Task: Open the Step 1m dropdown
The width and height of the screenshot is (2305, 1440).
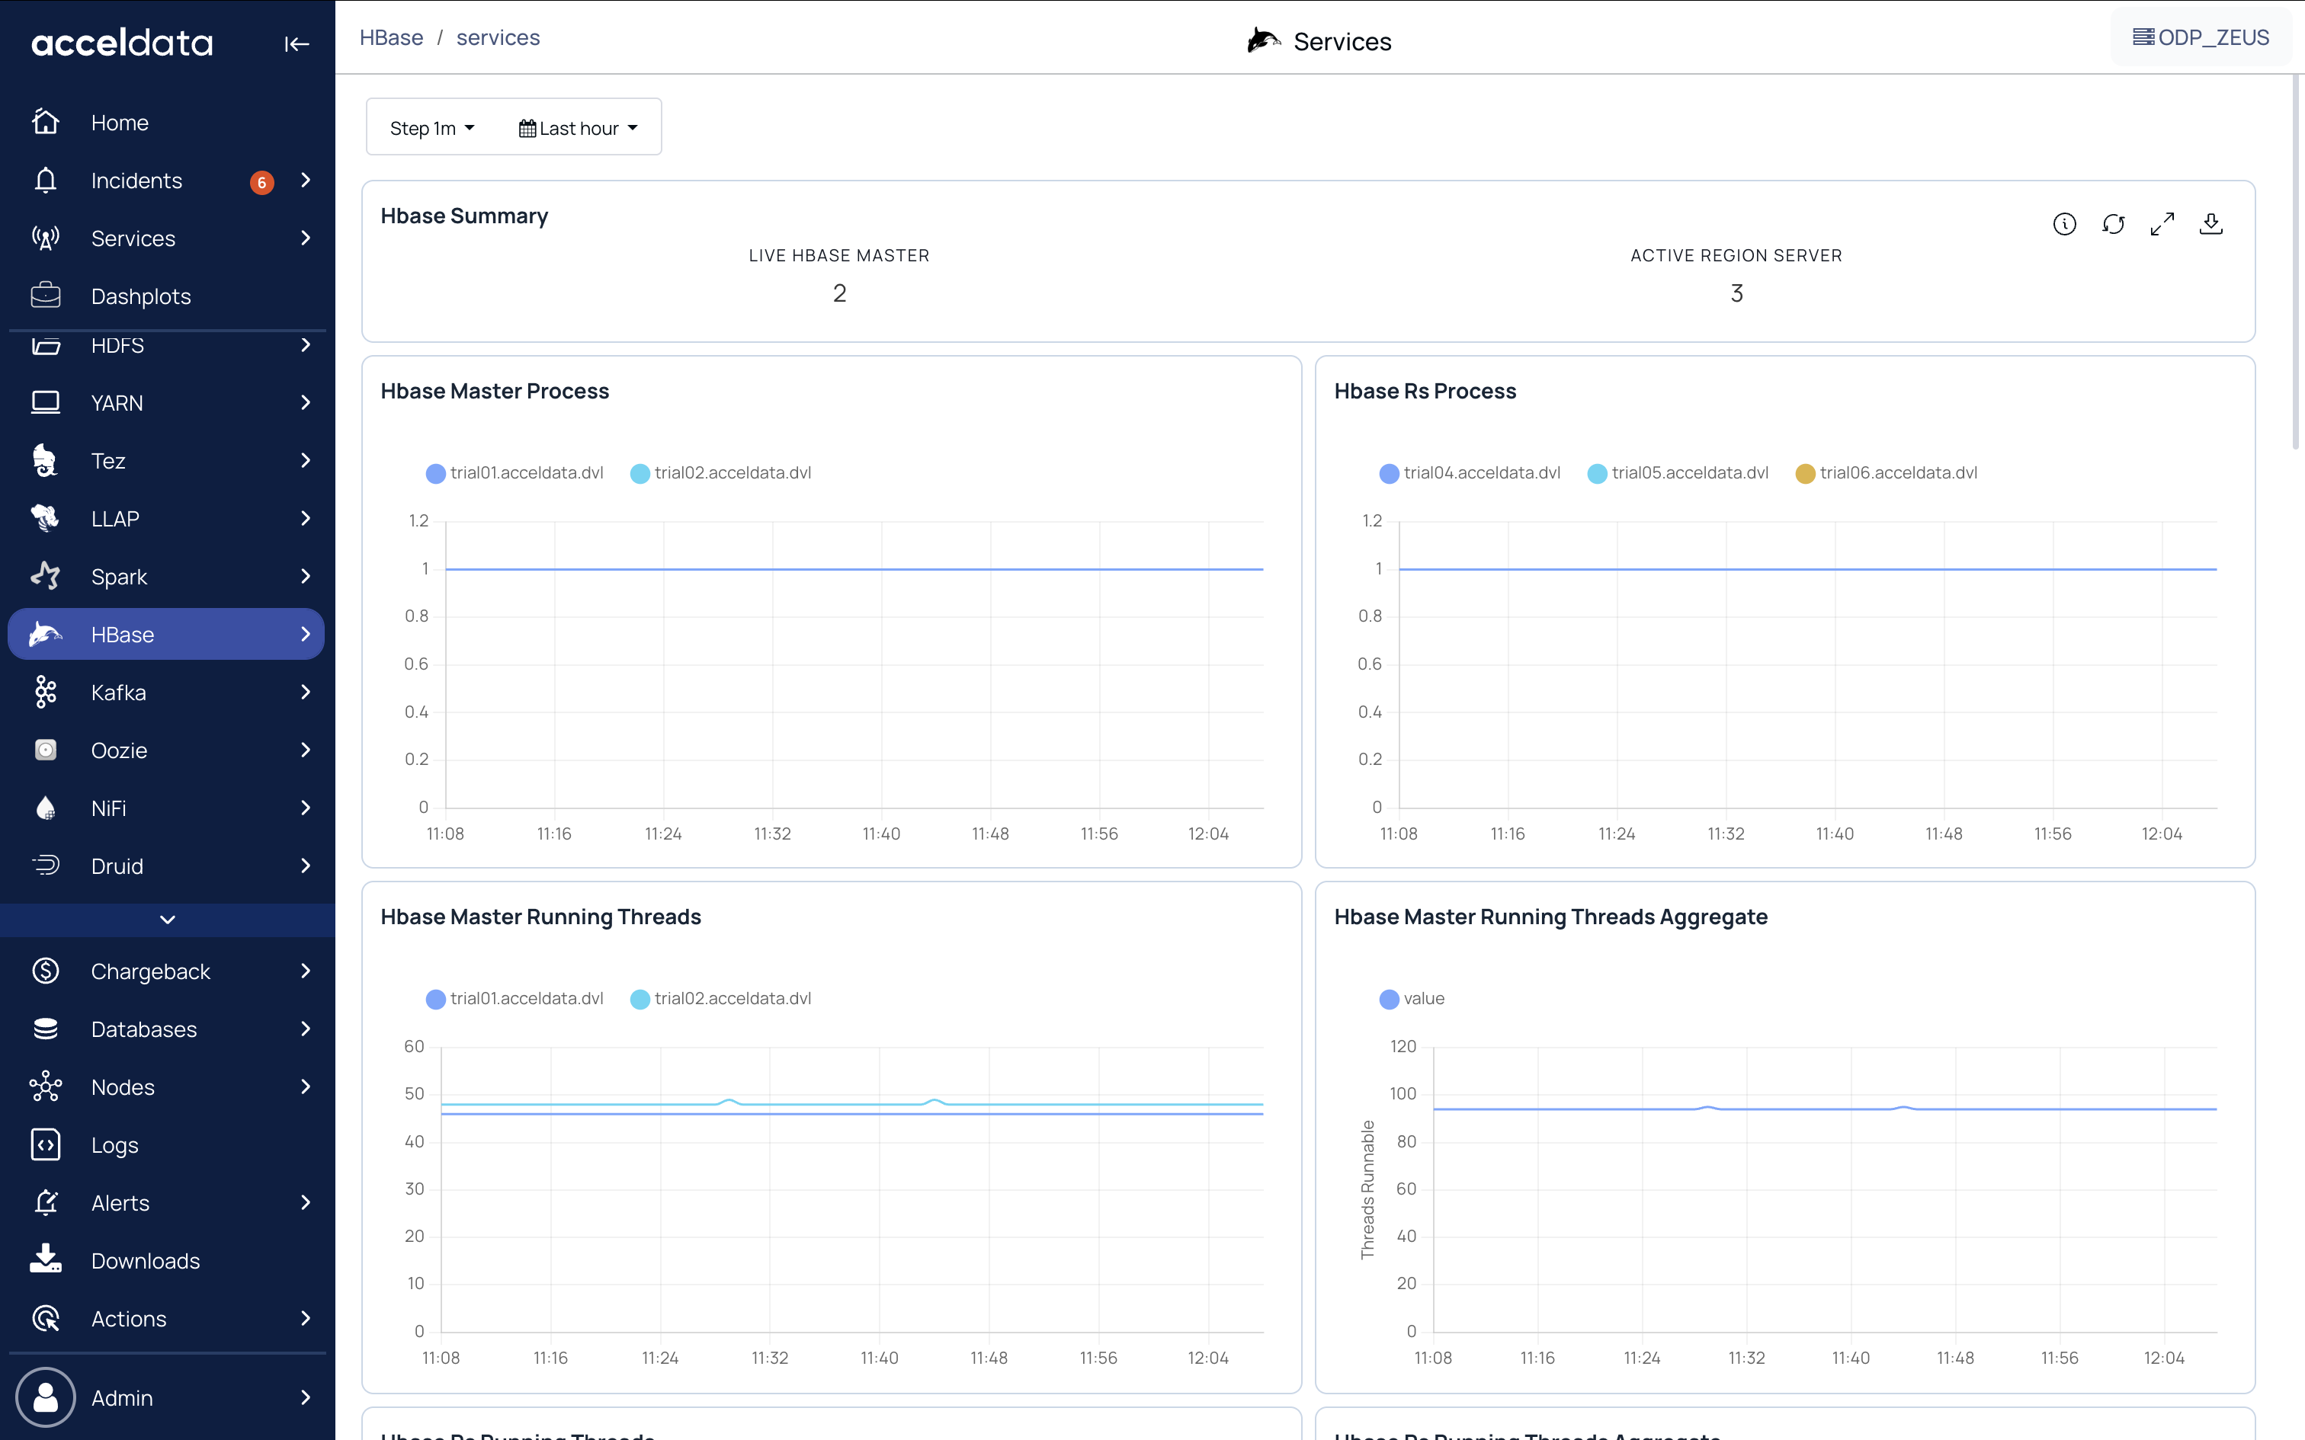Action: pos(431,128)
